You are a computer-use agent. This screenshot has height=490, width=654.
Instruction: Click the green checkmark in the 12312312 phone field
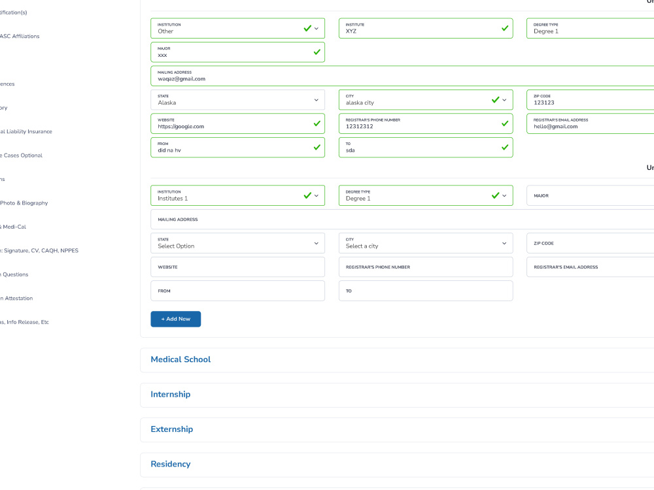click(505, 123)
